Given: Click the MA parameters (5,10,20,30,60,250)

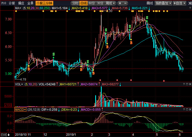Looking at the screenshot, I should coord(37,8).
